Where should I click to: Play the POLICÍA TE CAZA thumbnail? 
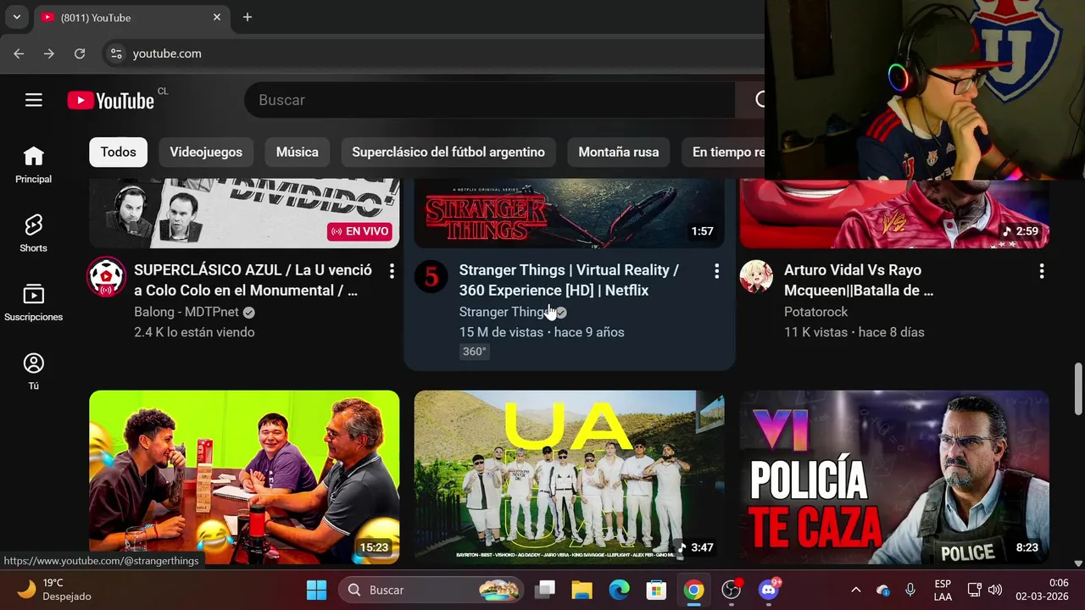[894, 477]
